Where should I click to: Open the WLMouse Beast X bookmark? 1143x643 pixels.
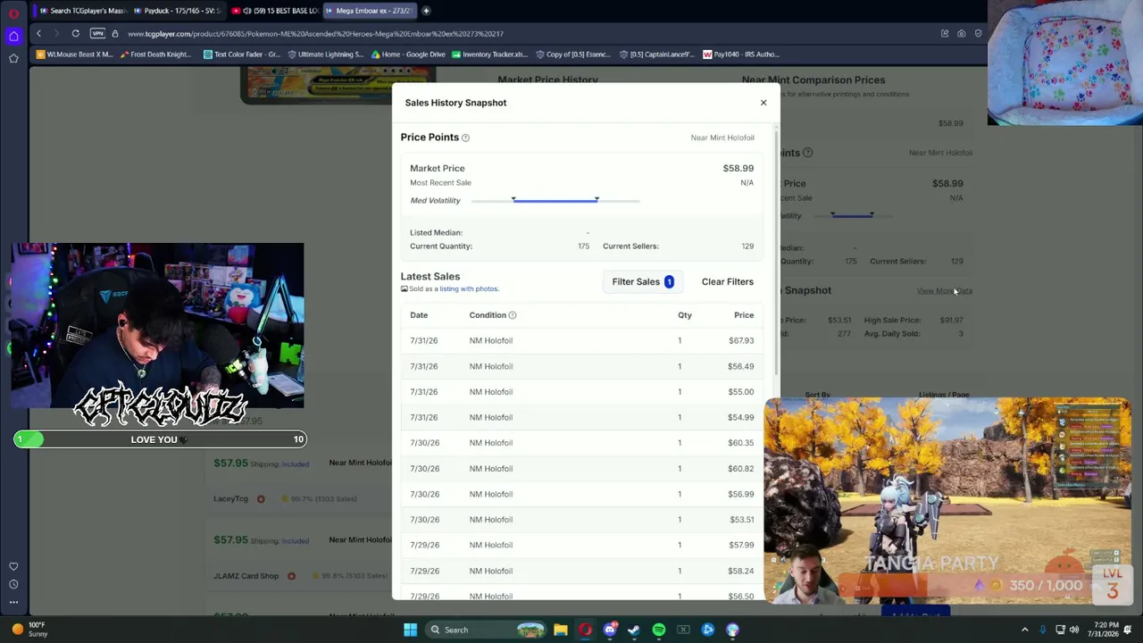coord(75,54)
